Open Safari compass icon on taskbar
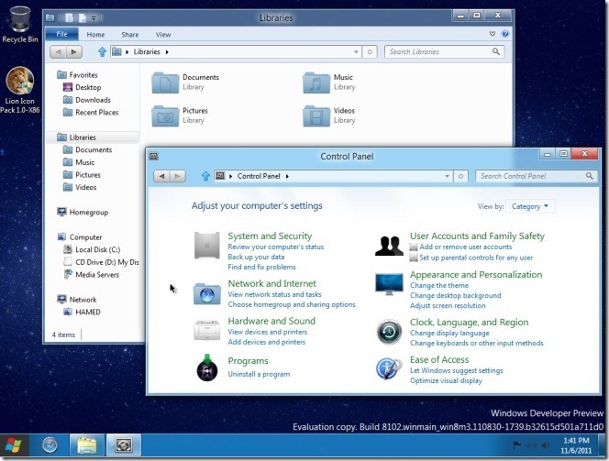This screenshot has height=461, width=609. (50, 445)
